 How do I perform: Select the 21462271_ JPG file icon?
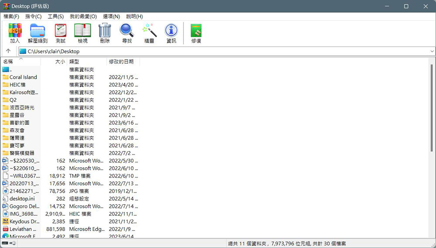tap(5, 191)
